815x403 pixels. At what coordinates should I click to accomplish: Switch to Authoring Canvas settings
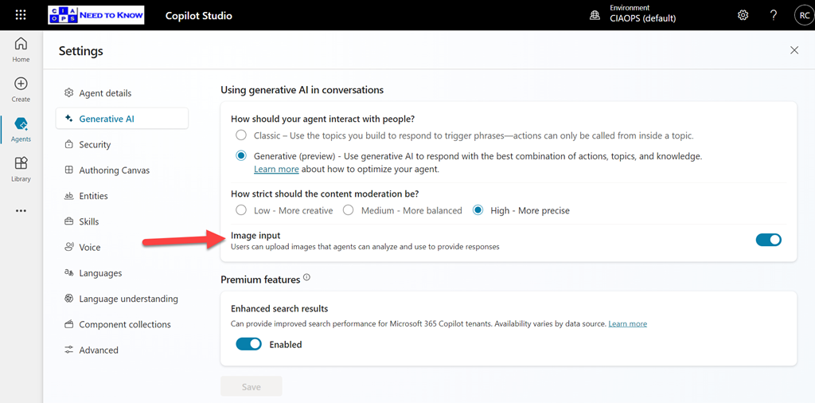(x=114, y=170)
